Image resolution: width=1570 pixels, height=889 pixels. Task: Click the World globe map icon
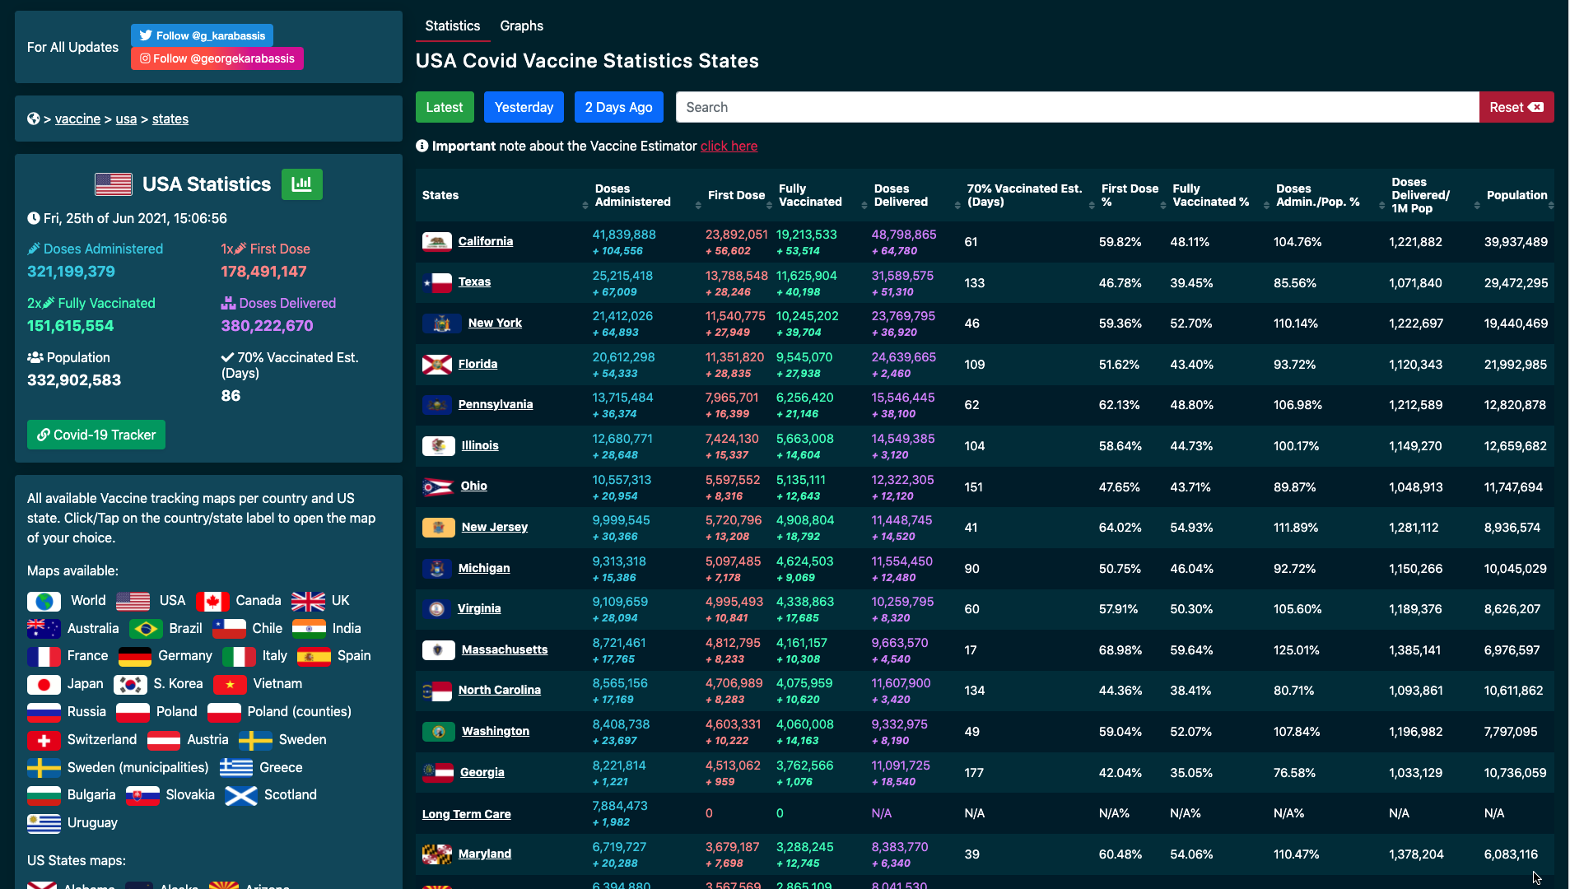pyautogui.click(x=44, y=601)
